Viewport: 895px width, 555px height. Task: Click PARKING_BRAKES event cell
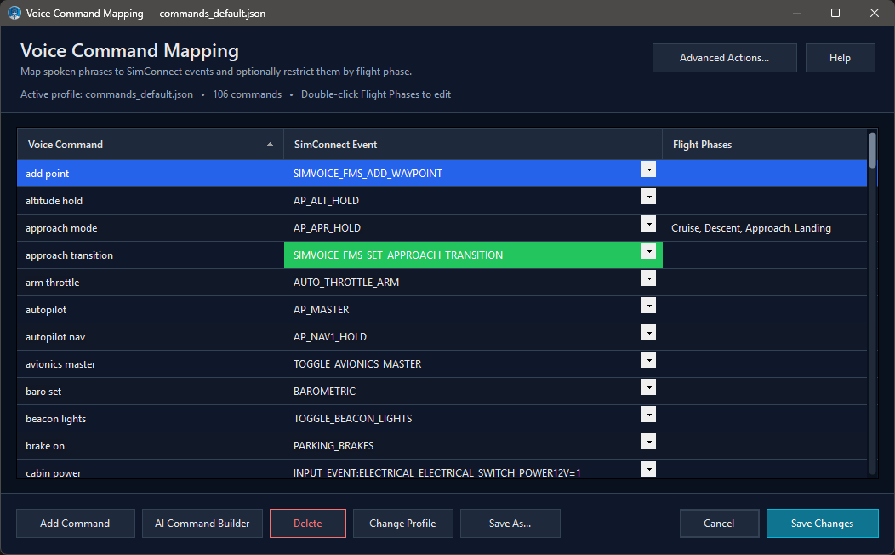473,446
